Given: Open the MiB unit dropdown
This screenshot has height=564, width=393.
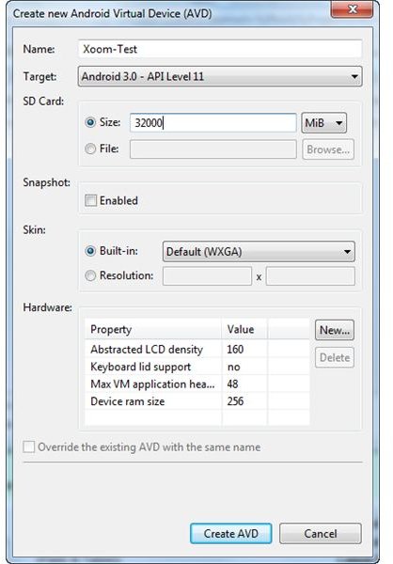Looking at the screenshot, I should [x=324, y=123].
